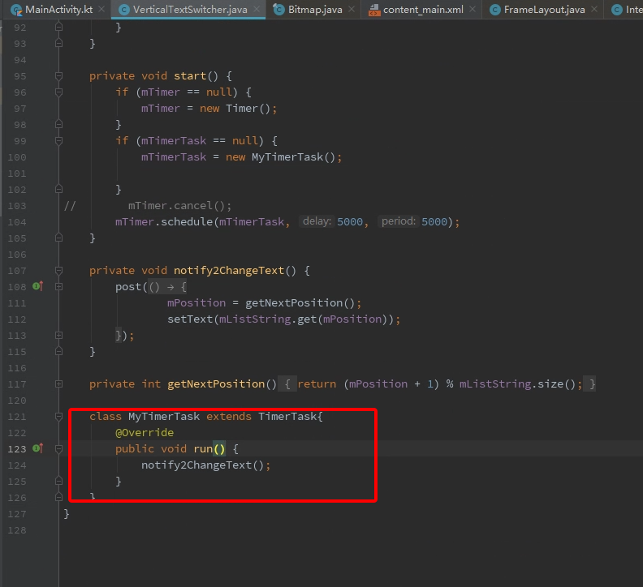The height and width of the screenshot is (587, 643).
Task: Expand the fold marker at line 113
Action: [58, 336]
